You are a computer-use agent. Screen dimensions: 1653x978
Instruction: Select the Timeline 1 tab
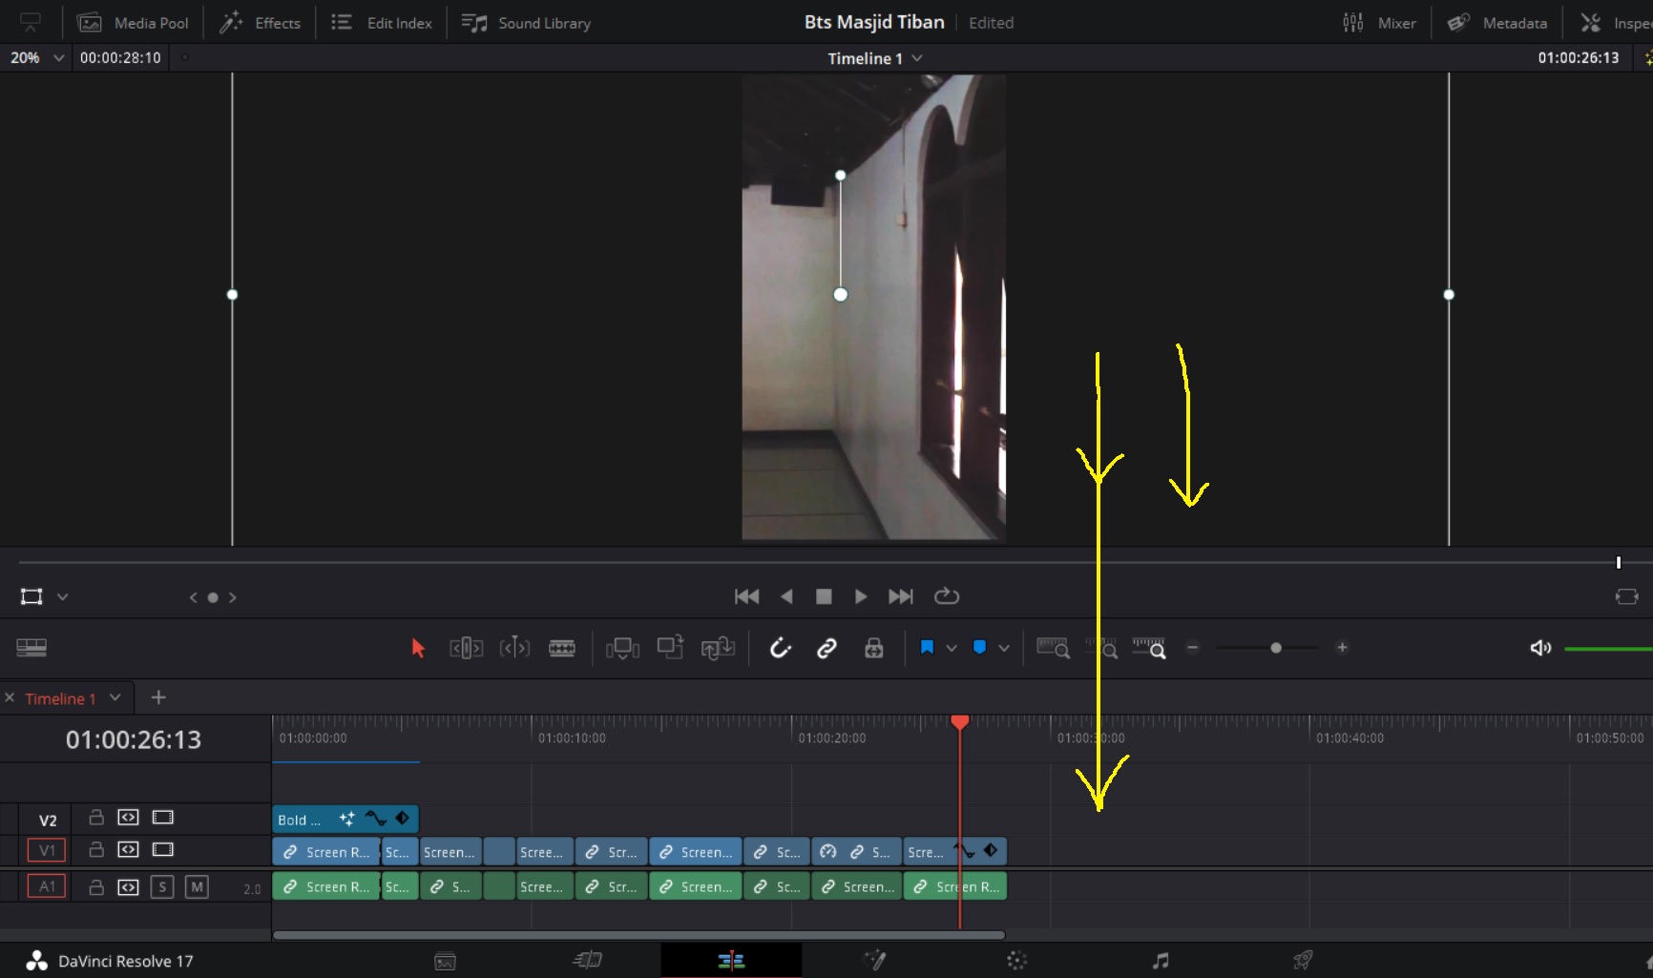point(60,698)
